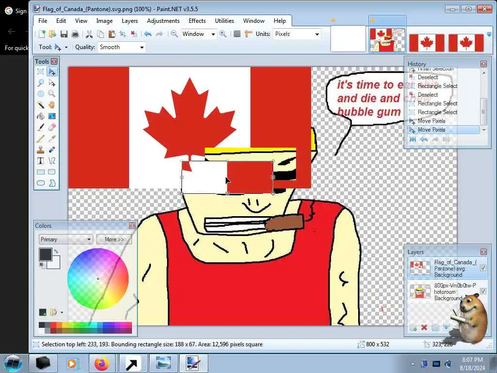The image size is (497, 373).
Task: Click the primary color swatch
Action: [x=45, y=254]
